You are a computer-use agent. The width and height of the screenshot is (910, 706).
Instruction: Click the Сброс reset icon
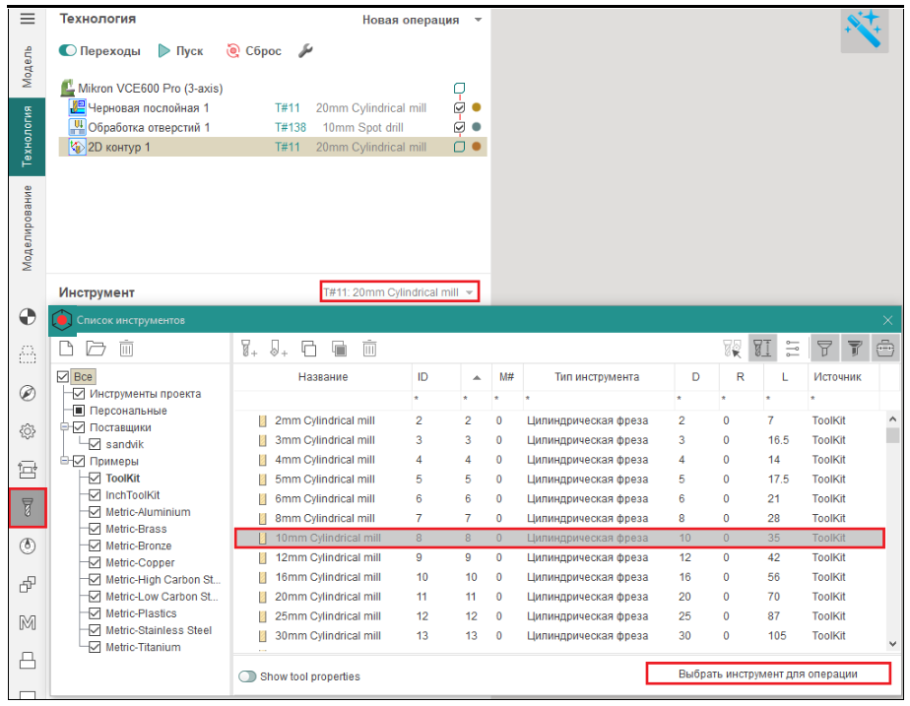(x=233, y=51)
